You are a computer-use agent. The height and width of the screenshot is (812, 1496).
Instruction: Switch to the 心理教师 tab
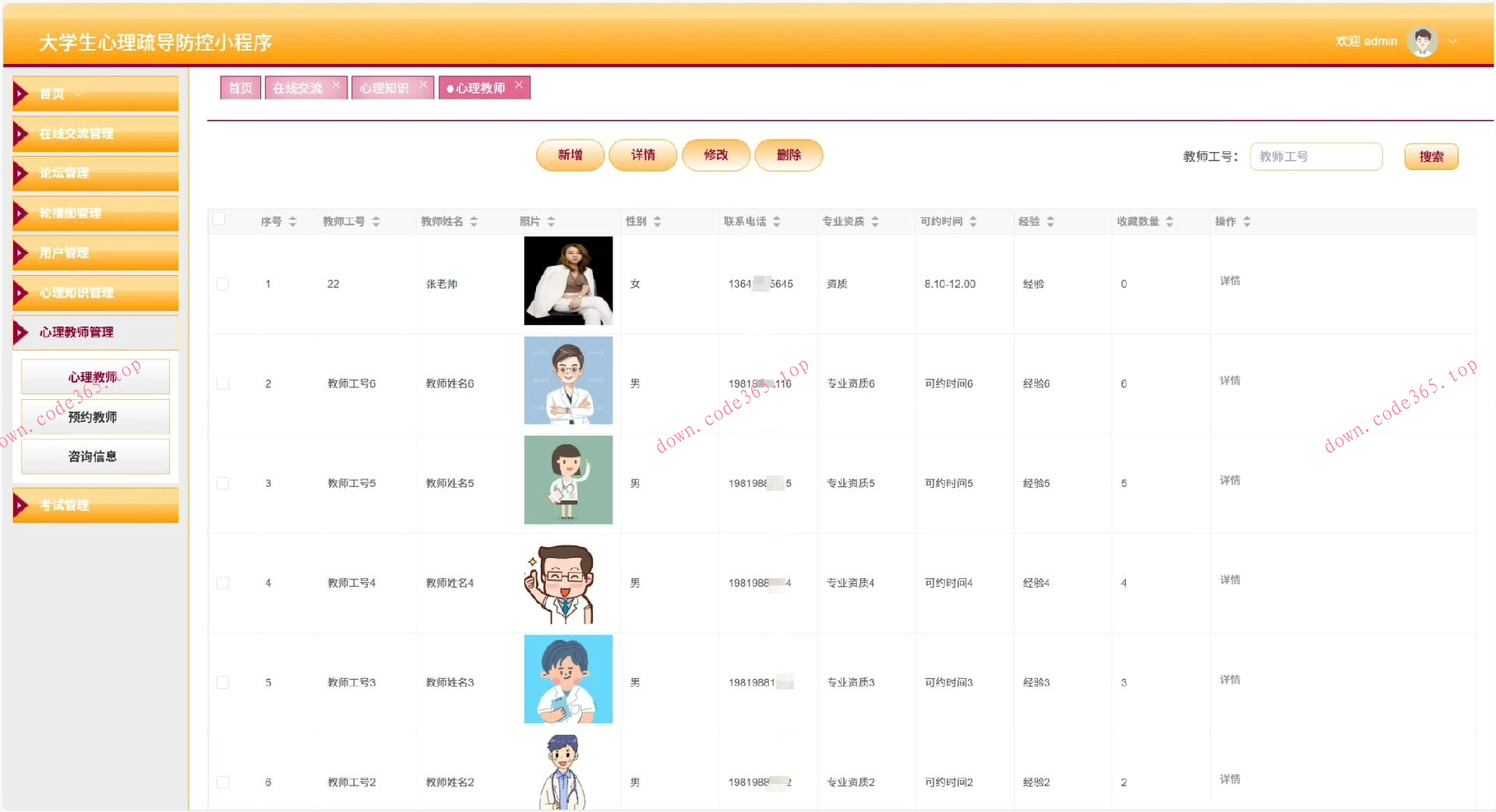click(x=480, y=88)
